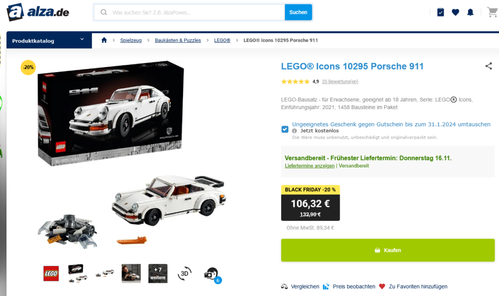Viewport: 499px width, 296px height.
Task: Click the info icon beside Jetzt kostenlos
Action: click(294, 130)
